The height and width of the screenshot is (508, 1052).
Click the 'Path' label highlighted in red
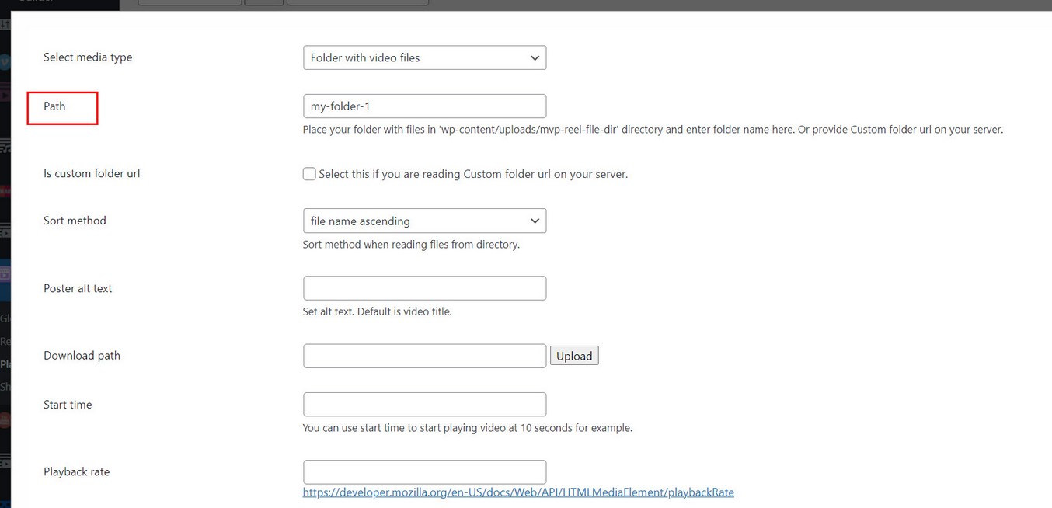click(x=54, y=106)
